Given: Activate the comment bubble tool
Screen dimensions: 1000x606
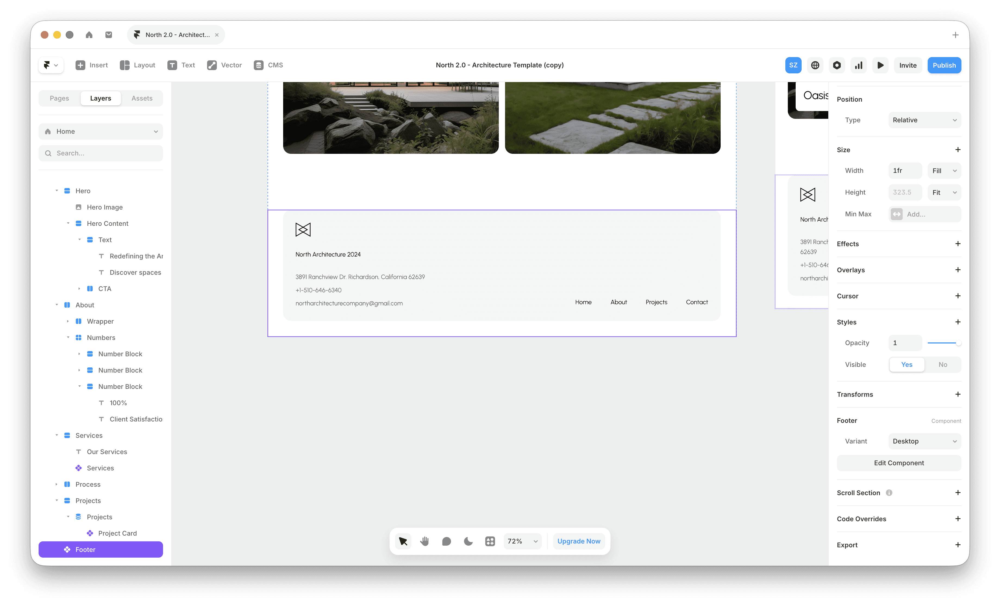Looking at the screenshot, I should click(446, 541).
